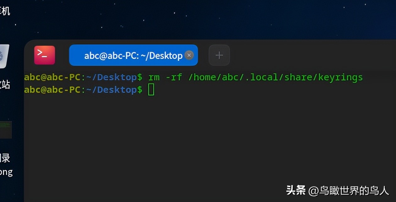Click the "rm" command word

click(154, 77)
